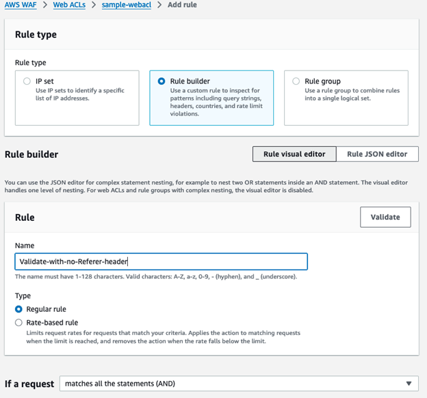Image resolution: width=427 pixels, height=398 pixels.
Task: Click the chevron after Web ACLs breadcrumb
Action: click(94, 5)
